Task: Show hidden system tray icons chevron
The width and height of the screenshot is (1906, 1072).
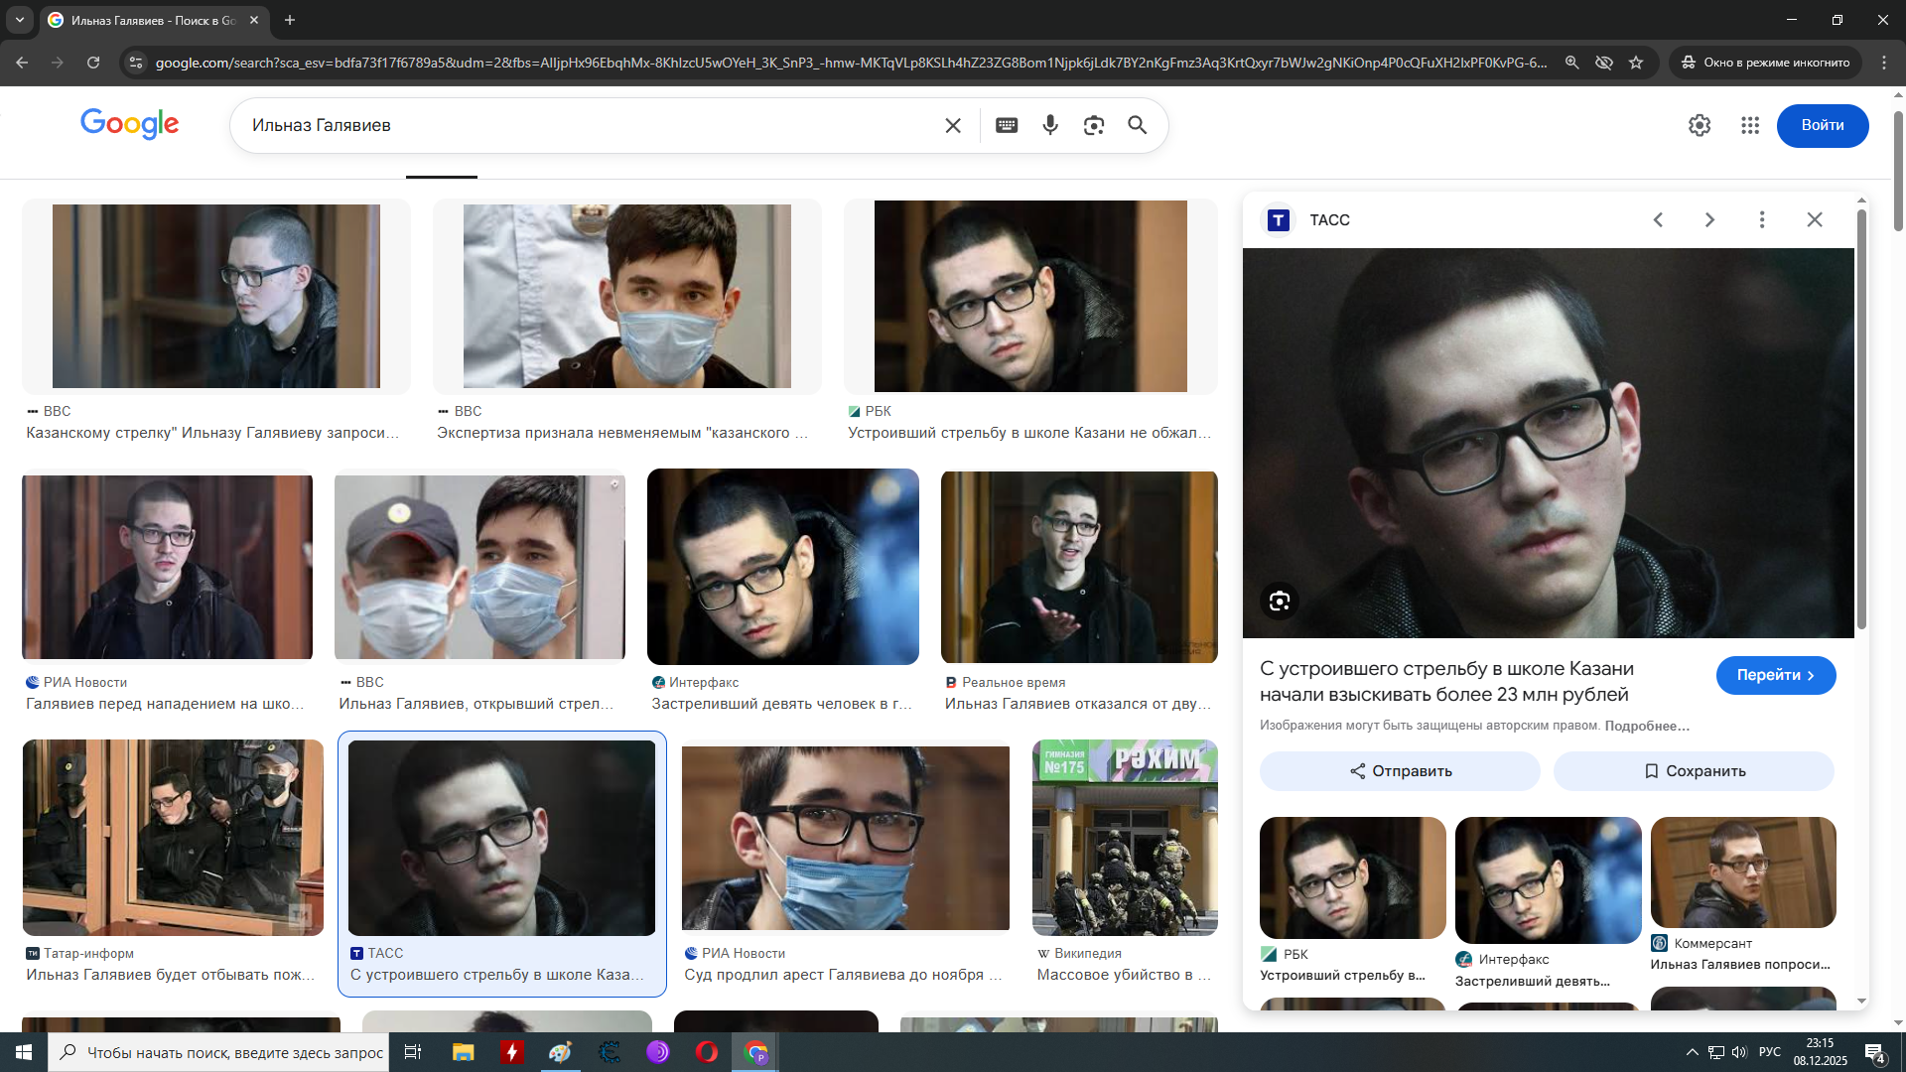Action: [x=1692, y=1052]
